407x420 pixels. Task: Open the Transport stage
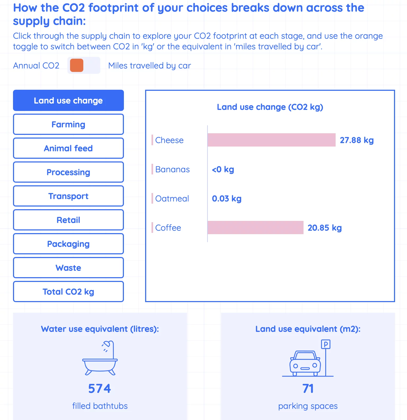(x=68, y=196)
